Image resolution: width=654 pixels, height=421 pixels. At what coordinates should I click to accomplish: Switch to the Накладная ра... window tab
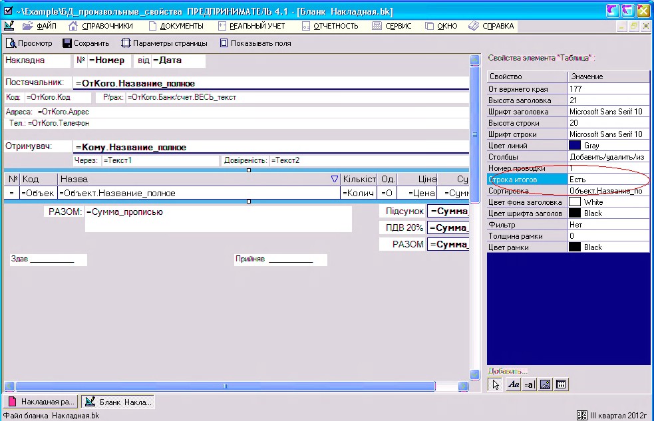pos(42,402)
